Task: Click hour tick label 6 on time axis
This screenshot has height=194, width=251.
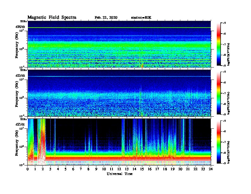Action: tap(73, 169)
